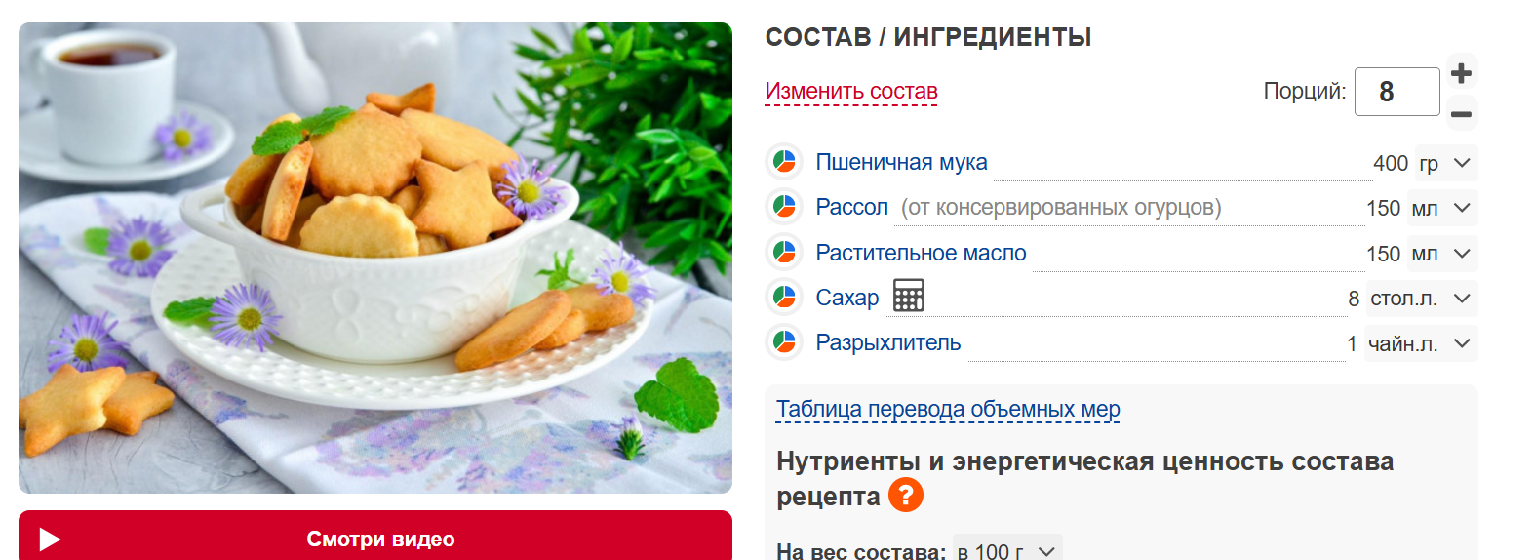
Task: Increase portions with the plus button
Action: [x=1461, y=73]
